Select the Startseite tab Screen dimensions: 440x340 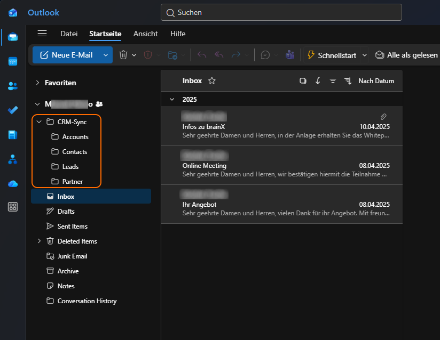coord(105,34)
